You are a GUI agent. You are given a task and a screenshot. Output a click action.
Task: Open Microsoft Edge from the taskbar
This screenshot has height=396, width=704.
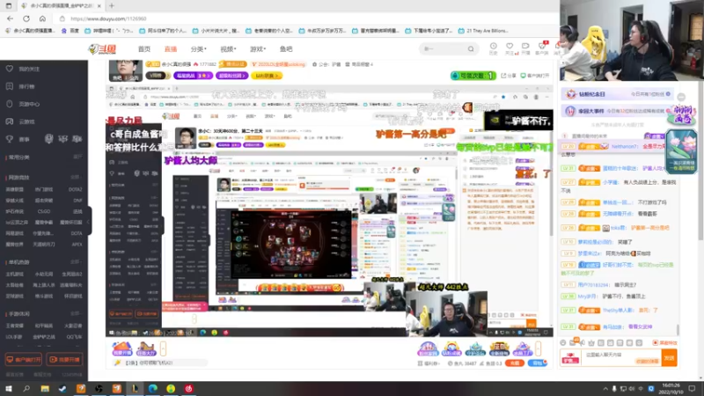tap(152, 388)
